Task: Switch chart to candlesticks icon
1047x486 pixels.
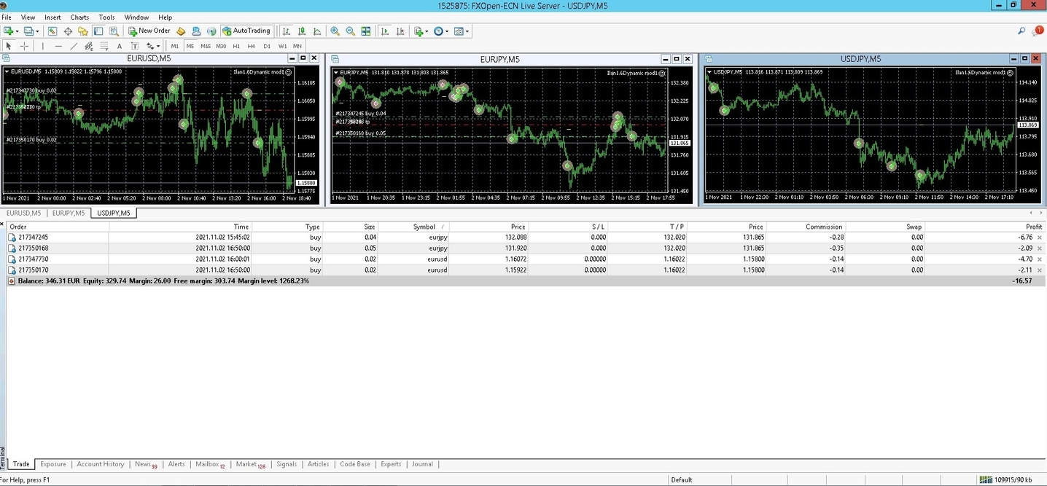Action: click(302, 31)
